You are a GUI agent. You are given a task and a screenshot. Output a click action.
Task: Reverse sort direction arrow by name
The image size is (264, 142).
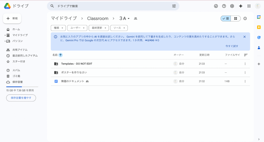[60, 55]
